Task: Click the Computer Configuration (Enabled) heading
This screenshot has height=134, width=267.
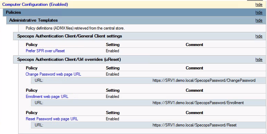Action: point(35,4)
